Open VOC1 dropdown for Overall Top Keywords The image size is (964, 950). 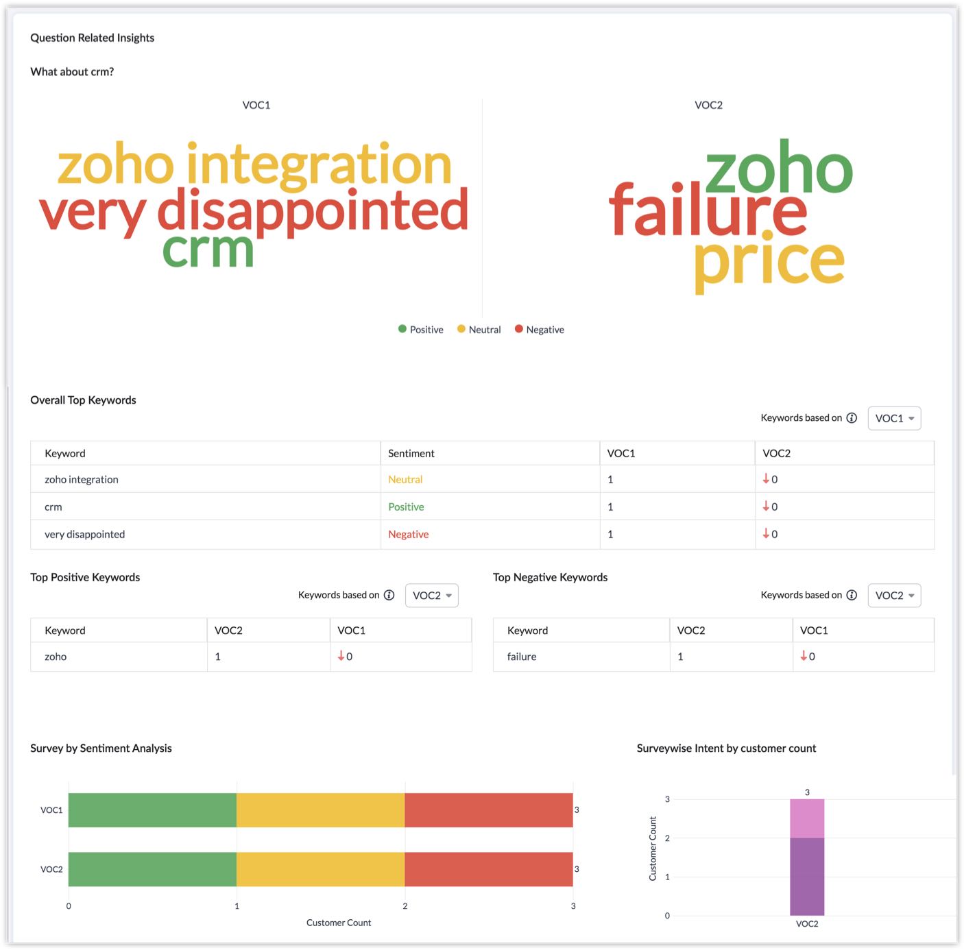pos(894,418)
